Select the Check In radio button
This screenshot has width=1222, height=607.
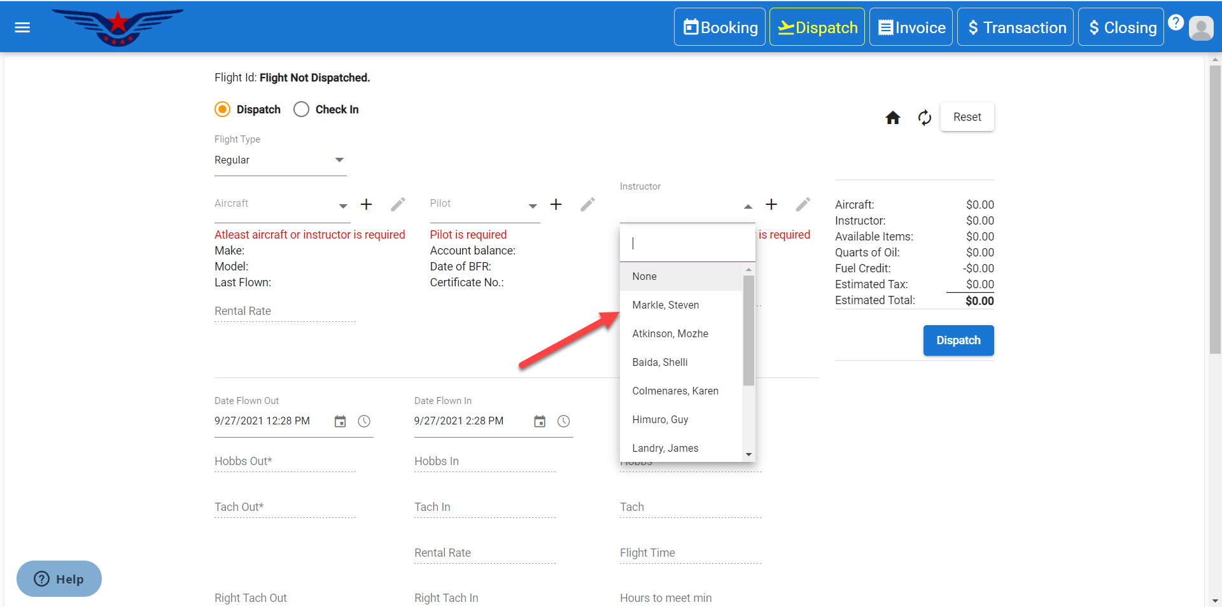tap(301, 109)
